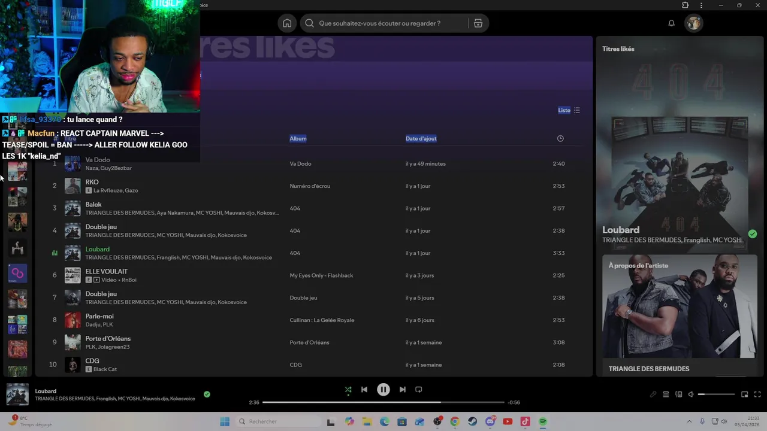767x431 pixels.
Task: Select song CDG in list
Action: point(92,361)
